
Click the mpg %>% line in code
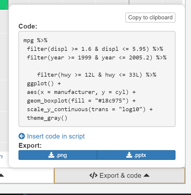pyautogui.click(x=35, y=40)
